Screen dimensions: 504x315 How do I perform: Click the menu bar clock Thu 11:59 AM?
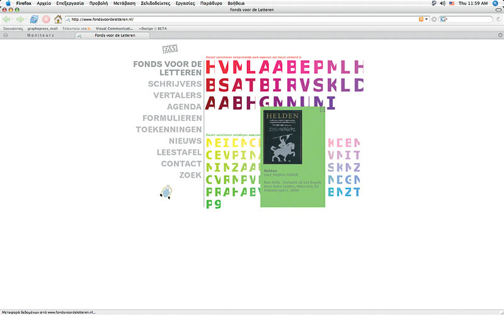473,3
